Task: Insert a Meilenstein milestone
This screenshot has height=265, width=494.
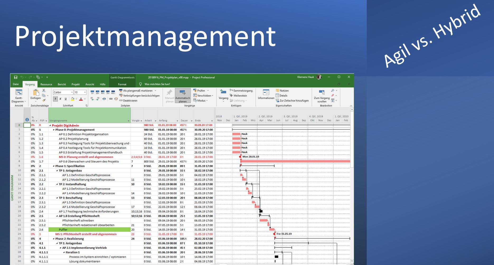Action: [238, 96]
